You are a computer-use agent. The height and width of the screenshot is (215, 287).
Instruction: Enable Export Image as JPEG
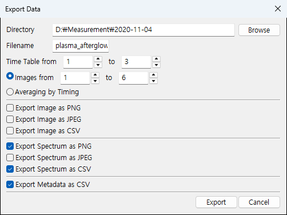(x=10, y=120)
